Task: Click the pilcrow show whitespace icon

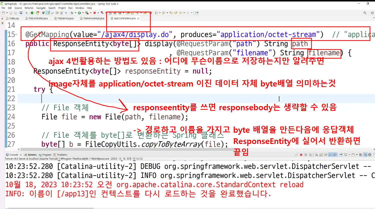Action: coord(66,13)
